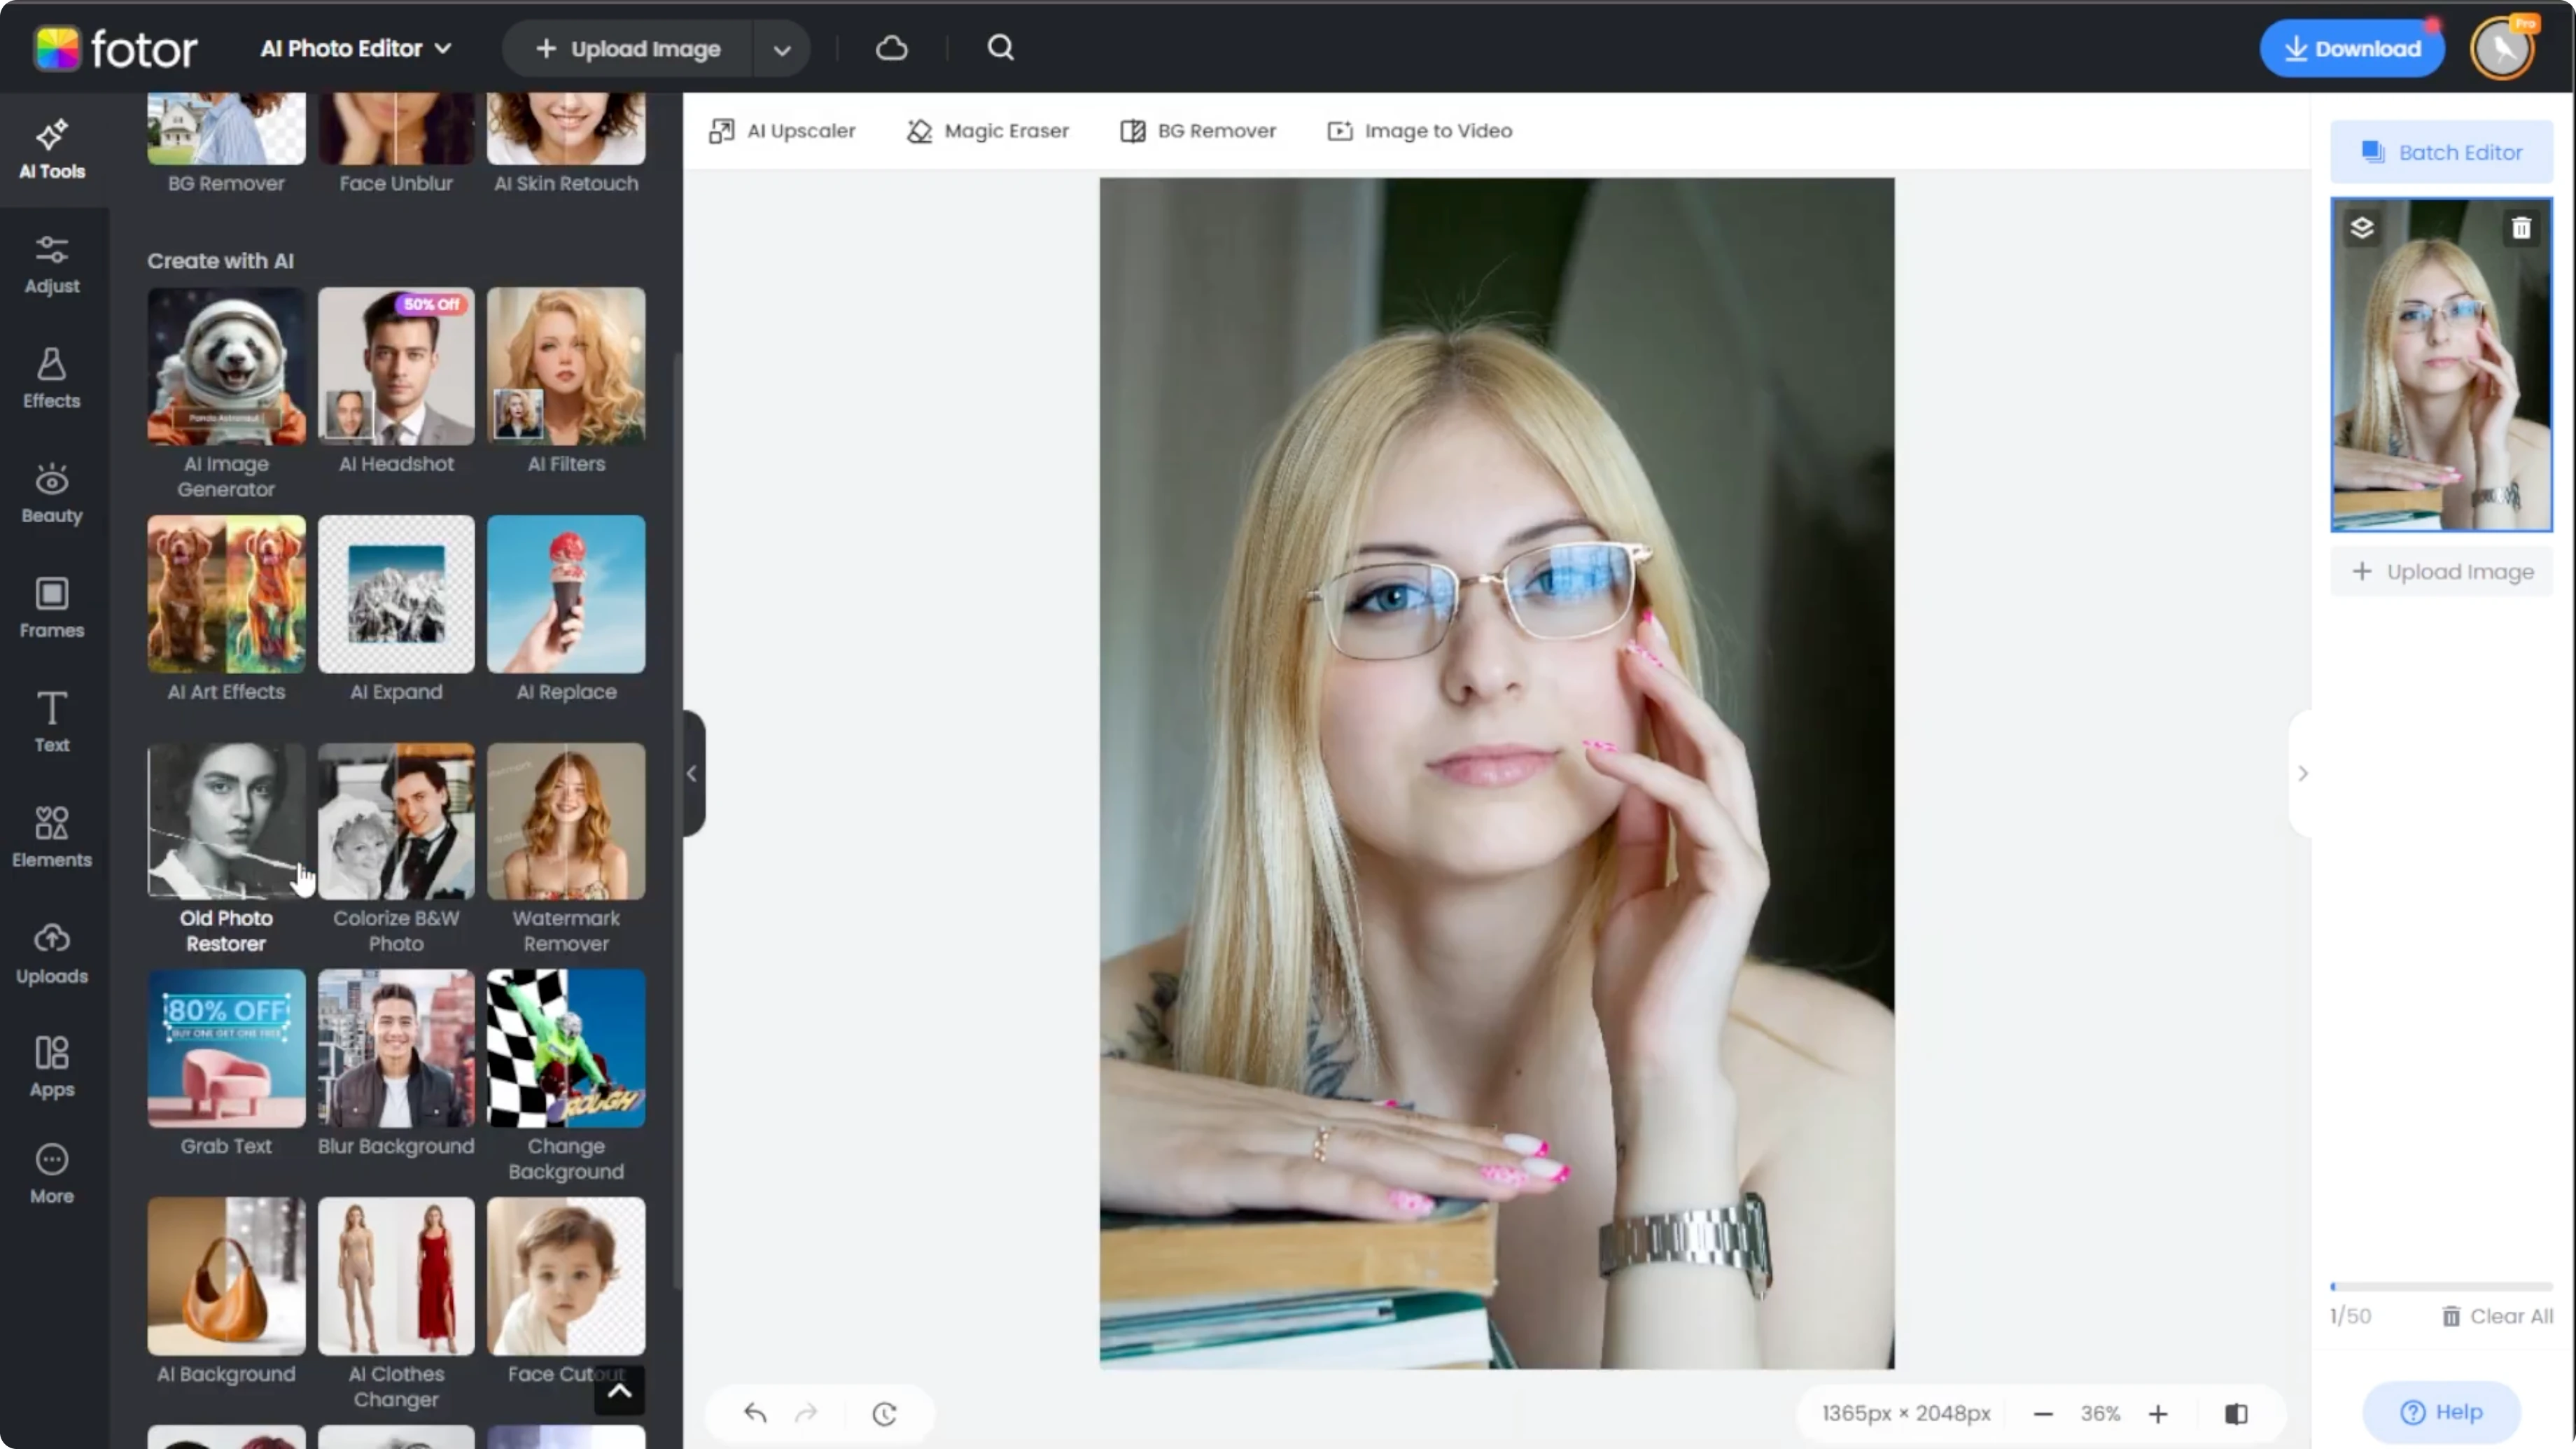
Task: Open the AI Filters tool
Action: point(566,381)
